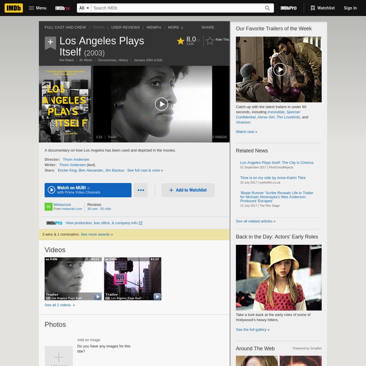Click See all related articles
366x366 pixels.
(x=254, y=221)
